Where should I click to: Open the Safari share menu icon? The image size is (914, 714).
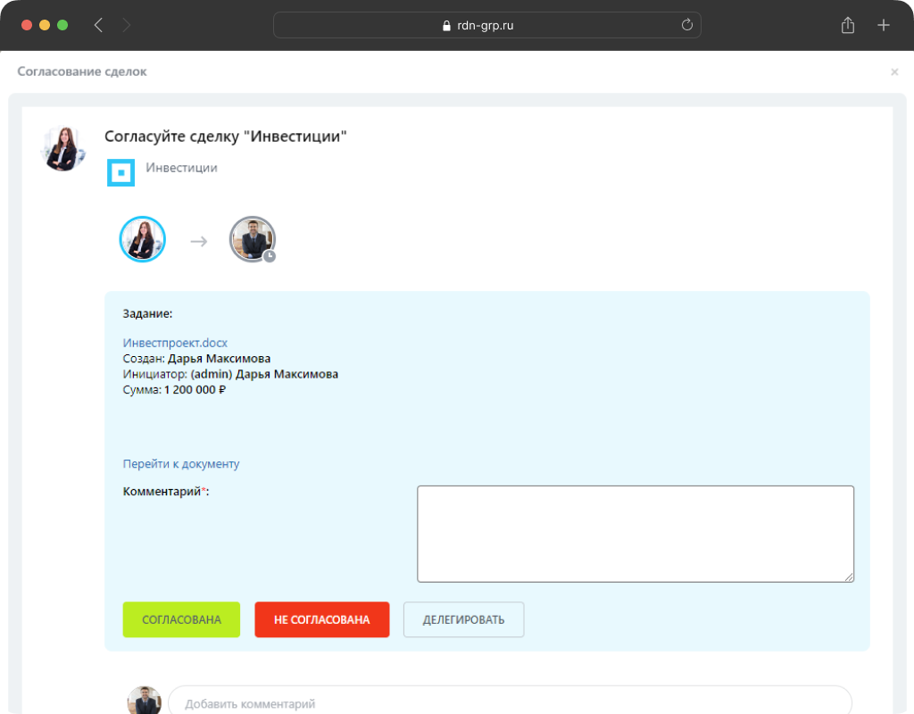848,25
